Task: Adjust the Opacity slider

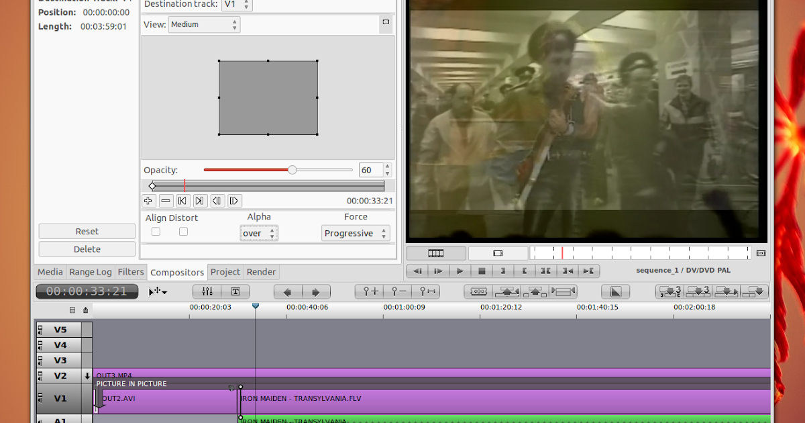Action: tap(291, 169)
